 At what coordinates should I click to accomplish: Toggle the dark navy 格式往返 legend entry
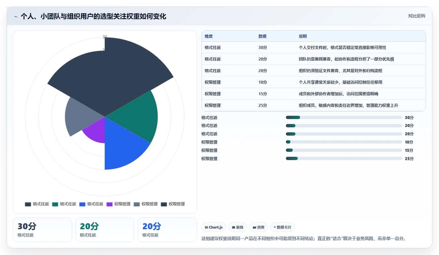click(x=37, y=204)
